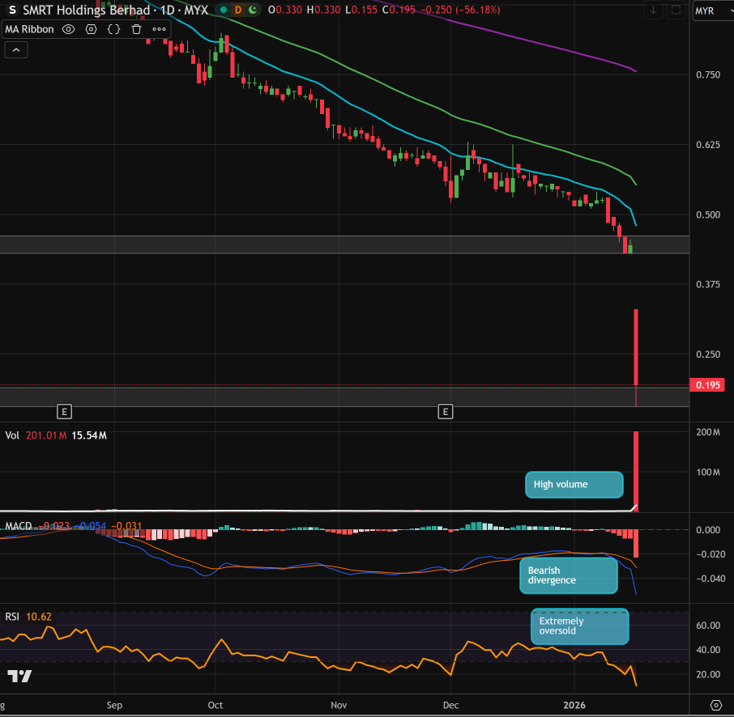Select the High volume annotation label
This screenshot has width=734, height=717.
click(x=574, y=485)
